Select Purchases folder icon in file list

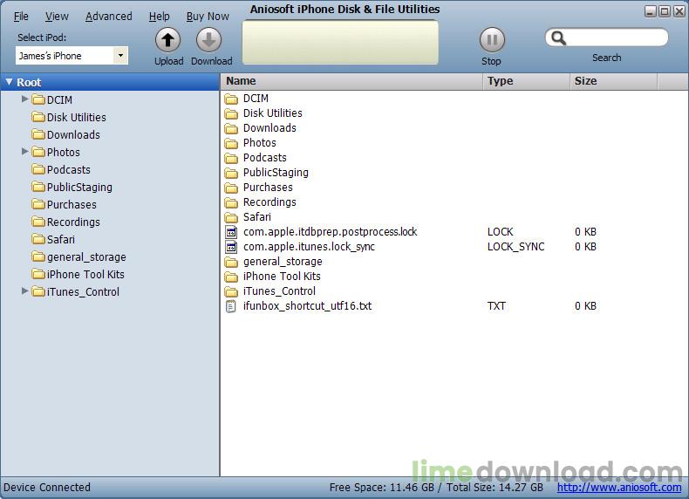click(231, 188)
